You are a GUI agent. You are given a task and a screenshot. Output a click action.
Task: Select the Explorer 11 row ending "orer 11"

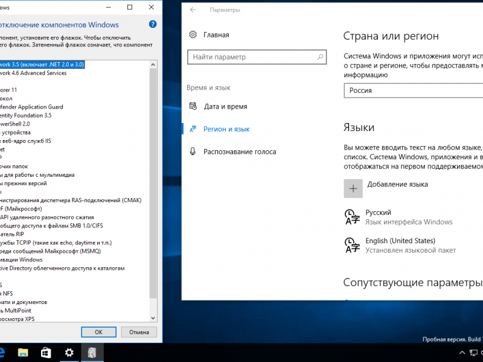point(8,90)
